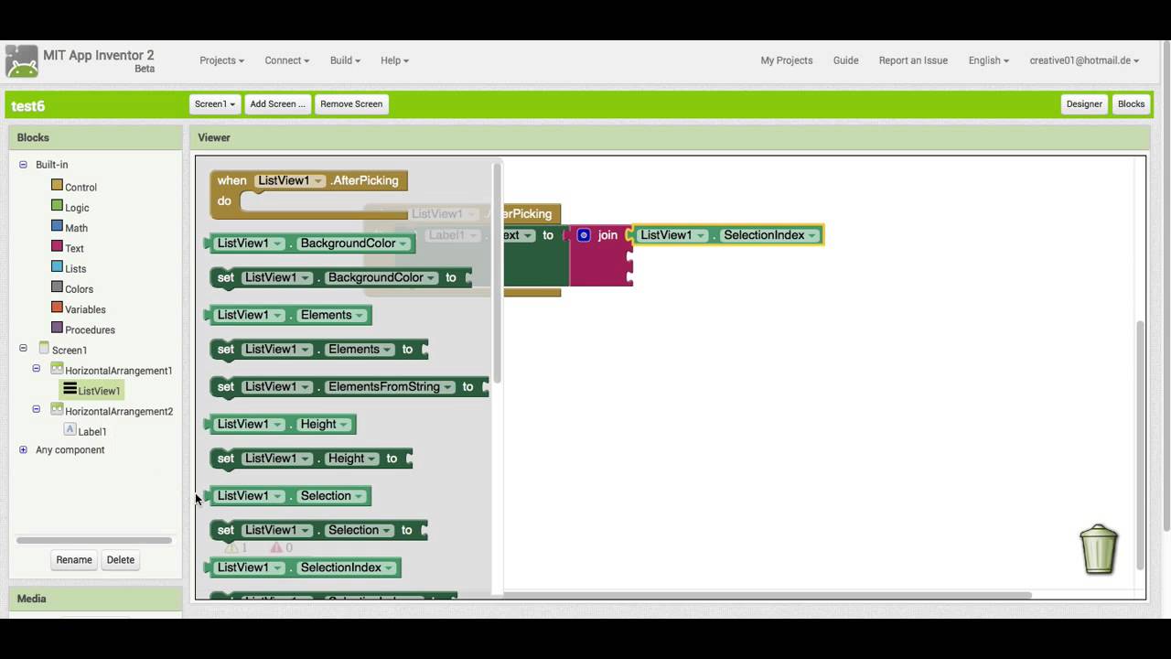Open property dropdown on ElementsFromString setter block
Viewport: 1171px width, 659px height.
(448, 387)
